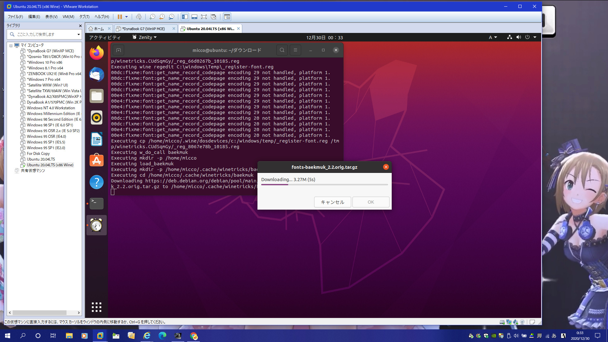The image size is (608, 342).
Task: Click the disabled OK button in dialog
Action: point(371,202)
